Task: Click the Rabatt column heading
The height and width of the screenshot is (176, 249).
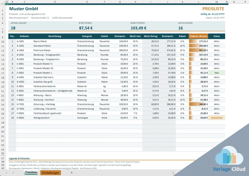Action: tap(182, 36)
